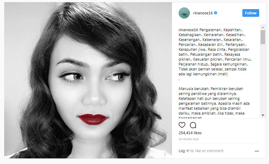Click the red lips in the photo

tap(93, 119)
